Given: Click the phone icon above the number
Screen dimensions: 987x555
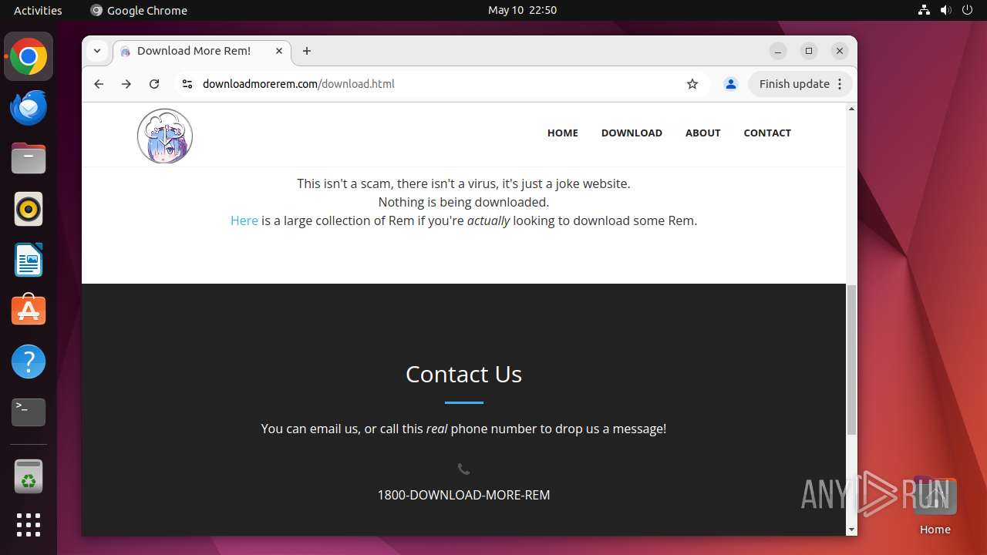Looking at the screenshot, I should point(463,469).
